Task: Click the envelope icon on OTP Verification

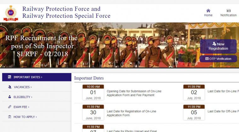Action: pyautogui.click(x=207, y=58)
